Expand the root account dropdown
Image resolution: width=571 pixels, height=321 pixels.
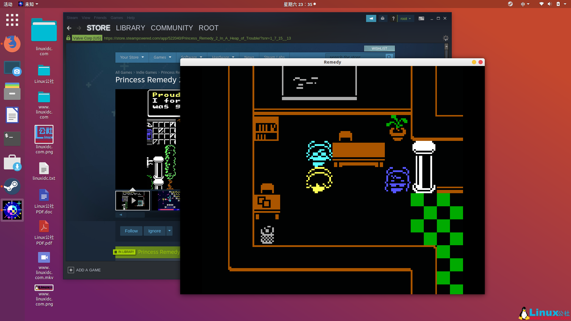(x=406, y=18)
